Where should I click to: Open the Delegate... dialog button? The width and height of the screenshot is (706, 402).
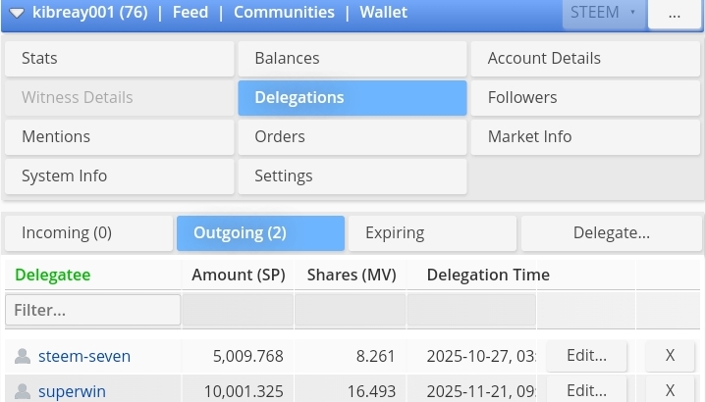(x=611, y=233)
